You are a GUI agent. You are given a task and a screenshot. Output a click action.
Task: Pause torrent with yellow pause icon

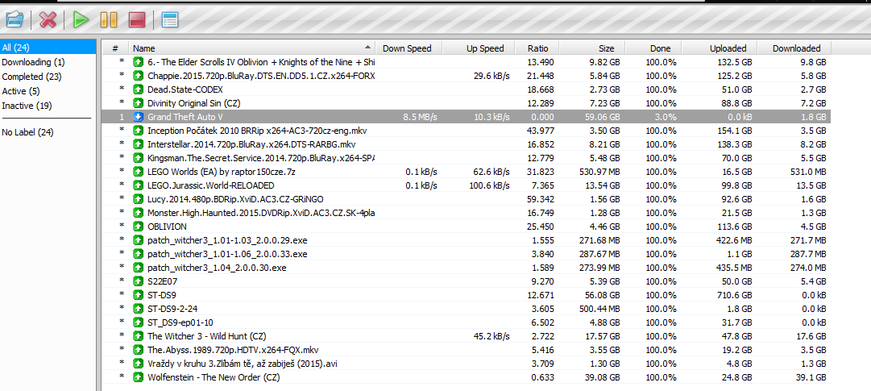coord(109,20)
